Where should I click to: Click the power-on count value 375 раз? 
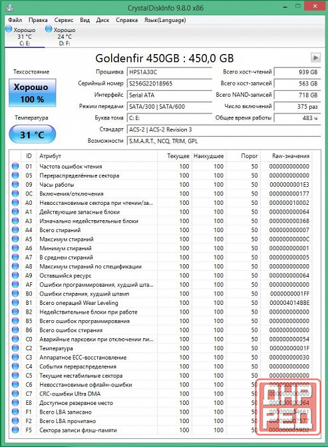coord(297,106)
